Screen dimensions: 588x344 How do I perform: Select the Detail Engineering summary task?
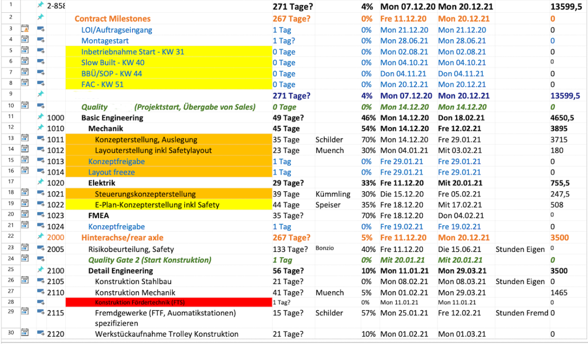pos(121,271)
